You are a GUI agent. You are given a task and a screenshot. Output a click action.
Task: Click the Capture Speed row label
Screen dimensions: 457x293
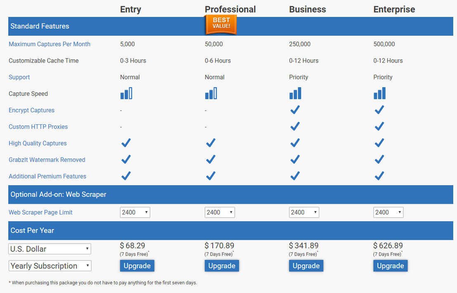tap(28, 94)
